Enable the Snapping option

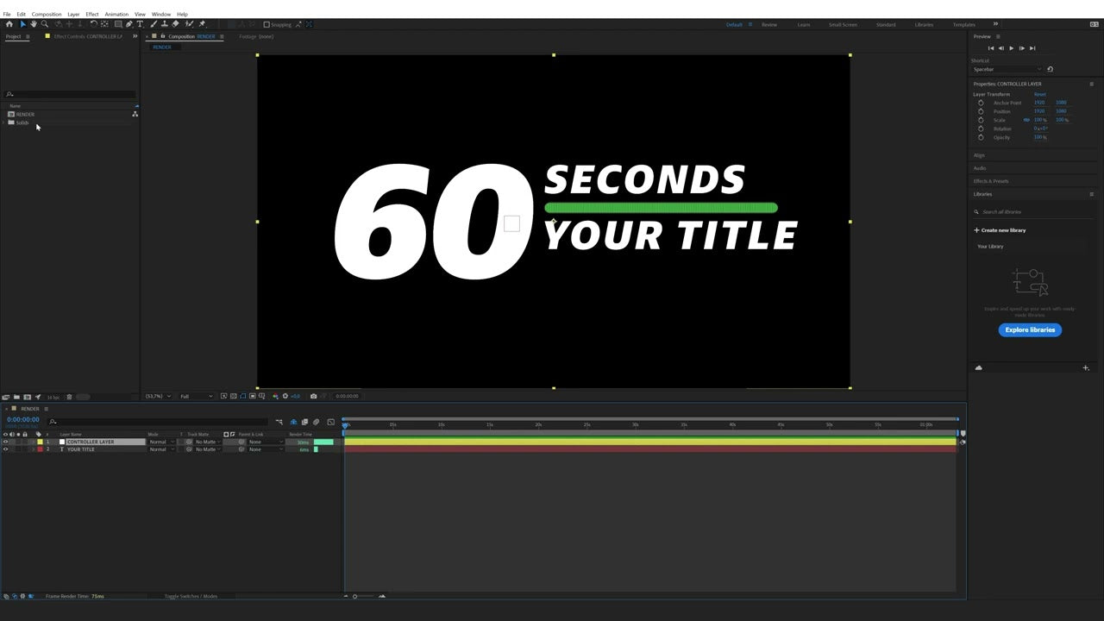pos(268,24)
